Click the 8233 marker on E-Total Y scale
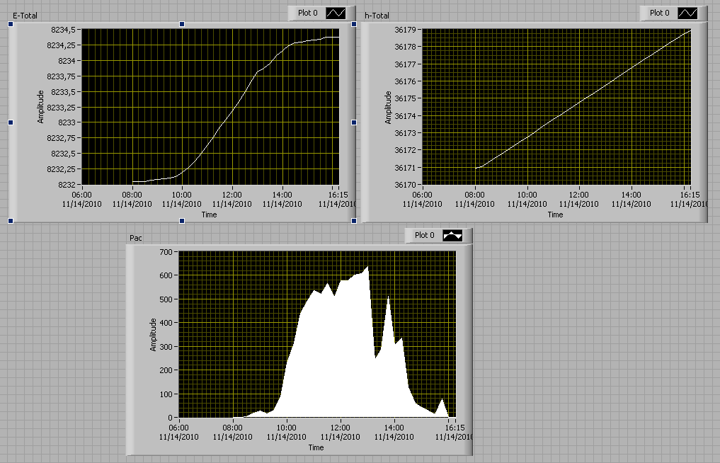 (x=67, y=122)
